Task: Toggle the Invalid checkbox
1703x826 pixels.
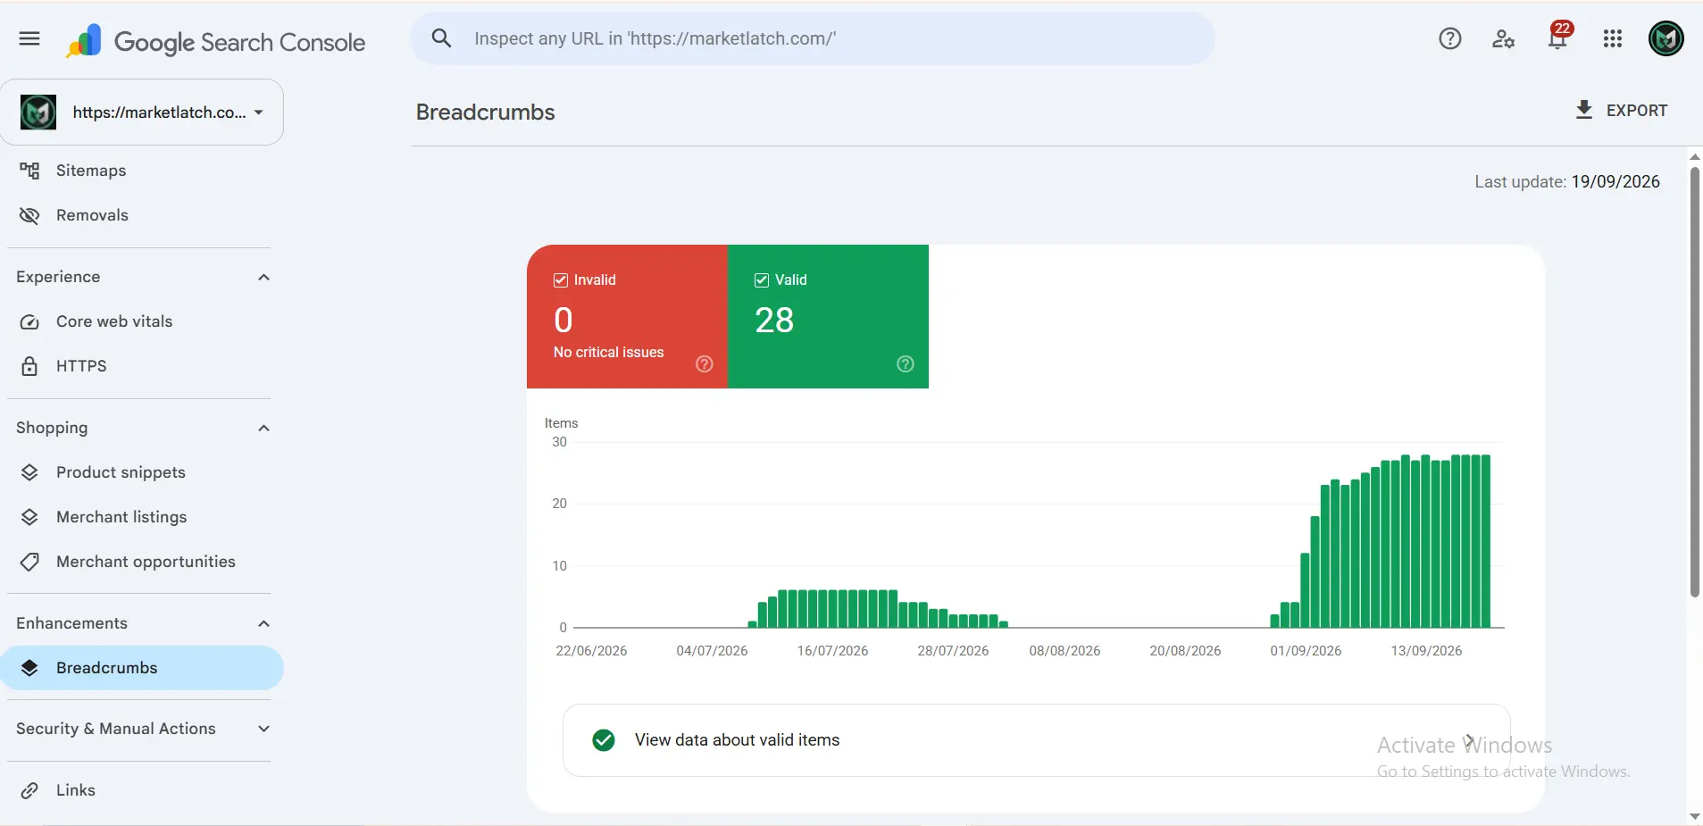Action: 561,280
